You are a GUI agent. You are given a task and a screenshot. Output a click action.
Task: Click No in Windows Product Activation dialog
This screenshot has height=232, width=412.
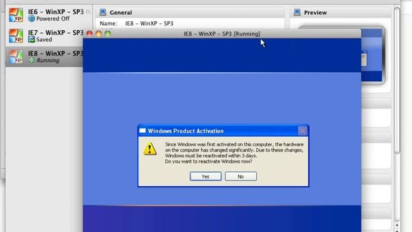click(241, 177)
